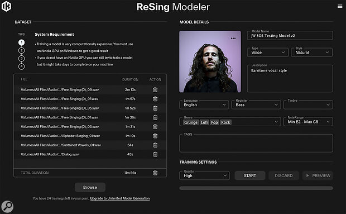Expand the empty Timbre dropdown
Image resolution: width=346 pixels, height=214 pixels.
pyautogui.click(x=308, y=104)
